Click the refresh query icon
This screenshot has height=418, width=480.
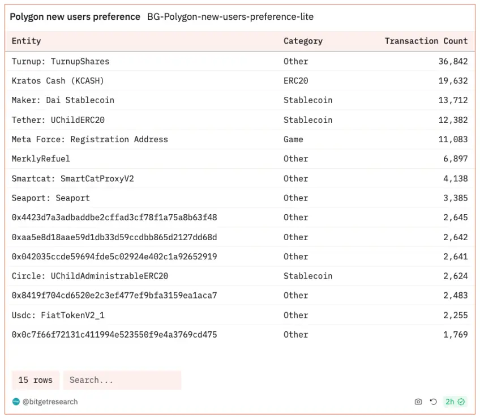coord(433,402)
